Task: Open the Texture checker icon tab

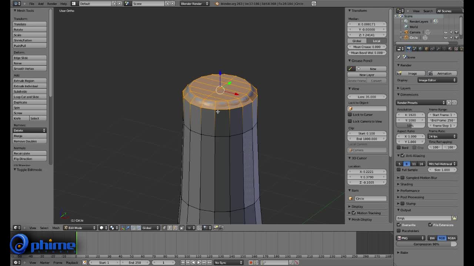Action: 456,49
